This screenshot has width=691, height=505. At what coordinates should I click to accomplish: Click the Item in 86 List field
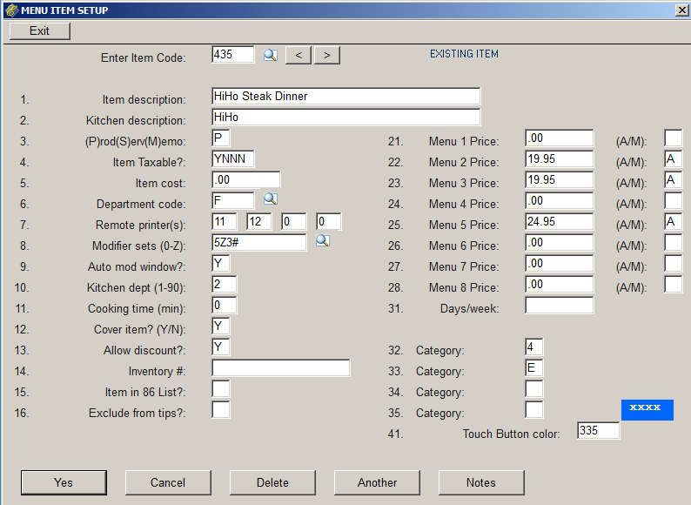click(x=220, y=388)
